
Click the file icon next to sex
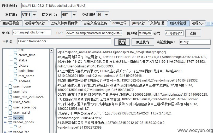(16, 50)
